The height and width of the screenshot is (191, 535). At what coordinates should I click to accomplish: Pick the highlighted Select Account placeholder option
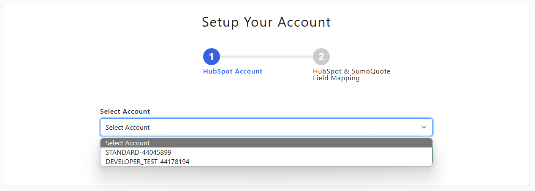(x=266, y=143)
